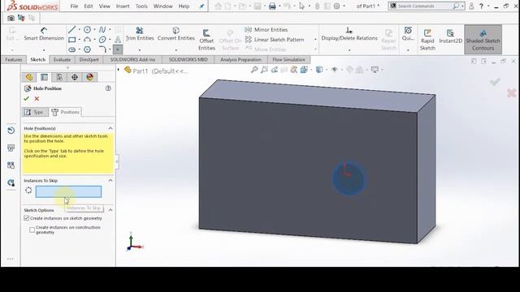Viewport: 520px width, 292px height.
Task: Switch to the DimXpert ribbon tab
Action: click(89, 59)
